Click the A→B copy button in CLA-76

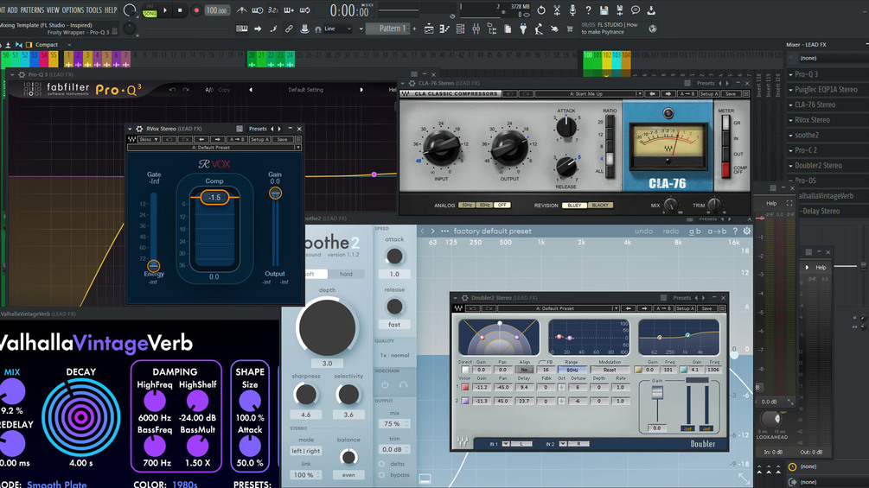coord(687,93)
